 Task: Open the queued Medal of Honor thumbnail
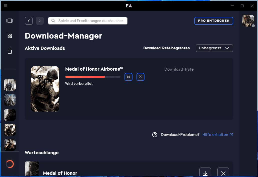click(32, 169)
